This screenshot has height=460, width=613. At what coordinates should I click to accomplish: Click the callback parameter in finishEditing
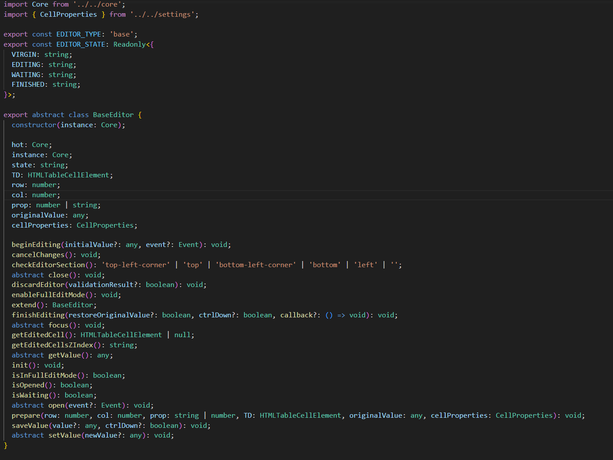[x=296, y=315]
